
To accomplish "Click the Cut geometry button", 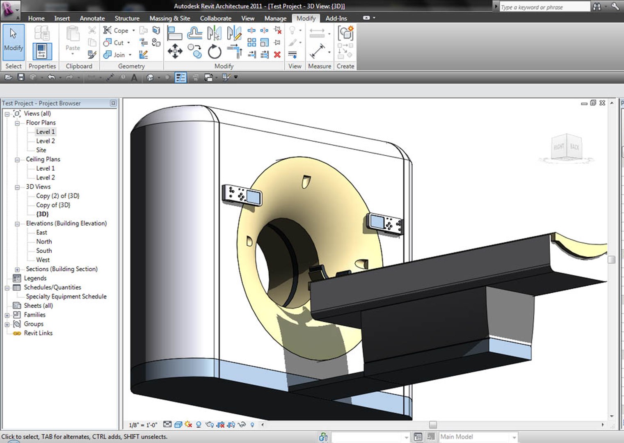I will (x=114, y=43).
